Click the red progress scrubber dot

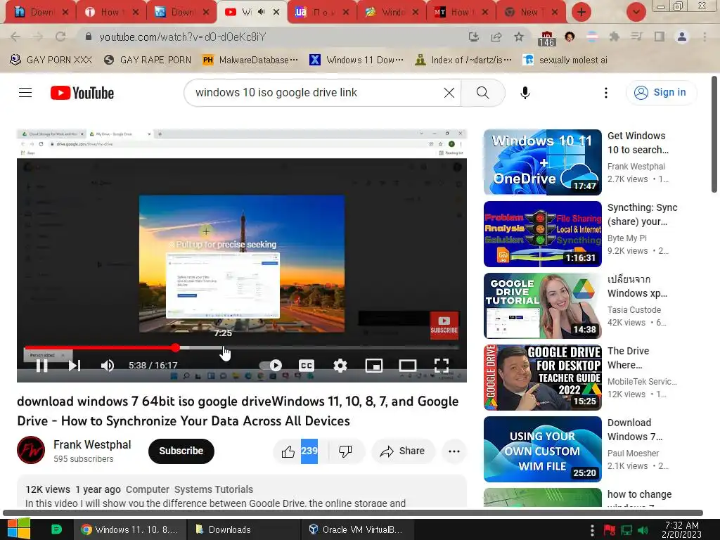[x=175, y=347]
